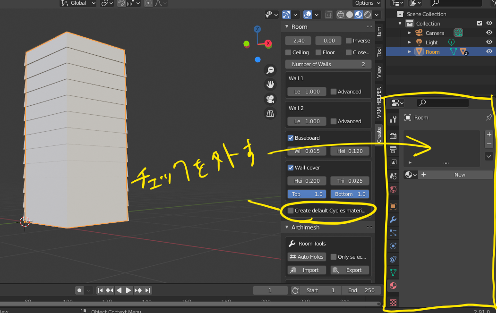The height and width of the screenshot is (313, 498).
Task: Click the X axis on navigation gizmo
Action: pos(268,43)
